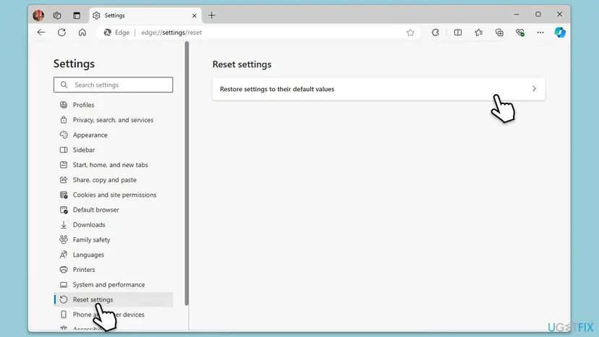Open Share, copy and paste section
599x337 pixels.
point(113,179)
